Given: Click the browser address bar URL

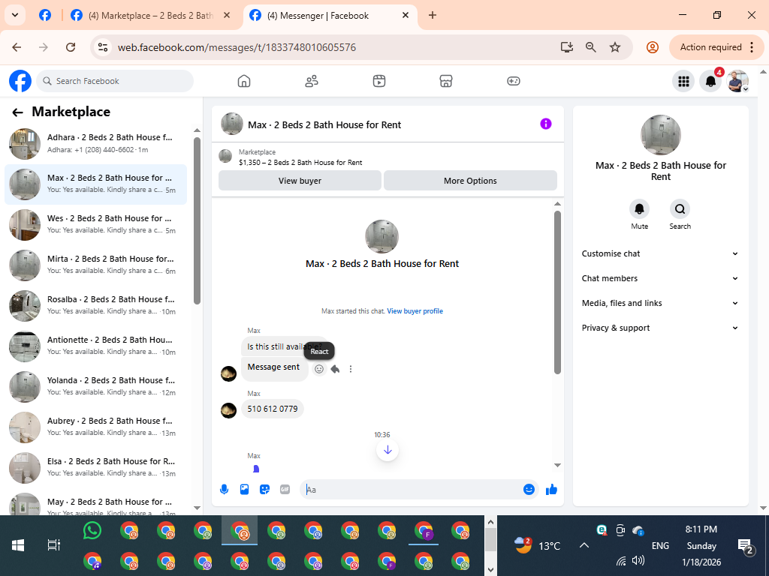Looking at the screenshot, I should tap(237, 47).
